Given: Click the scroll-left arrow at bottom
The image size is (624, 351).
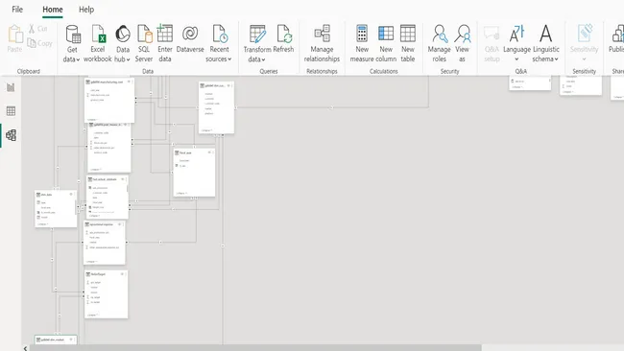Looking at the screenshot, I should click(x=25, y=348).
